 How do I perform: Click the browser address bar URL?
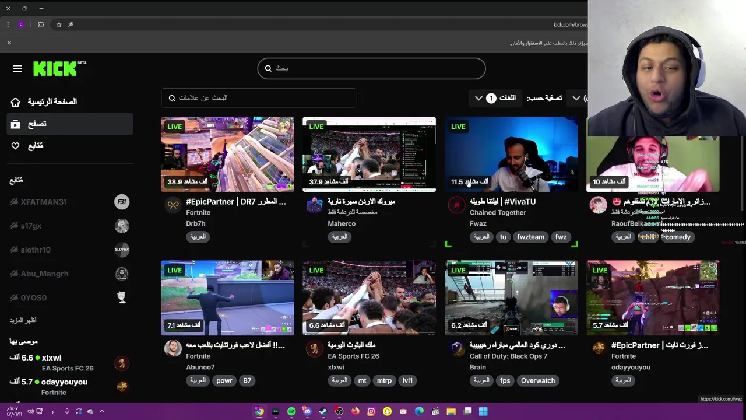[570, 24]
